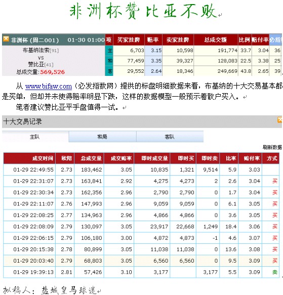The image size is (283, 295).
Task: Click 刷新数据 to refresh data
Action: pos(272,147)
